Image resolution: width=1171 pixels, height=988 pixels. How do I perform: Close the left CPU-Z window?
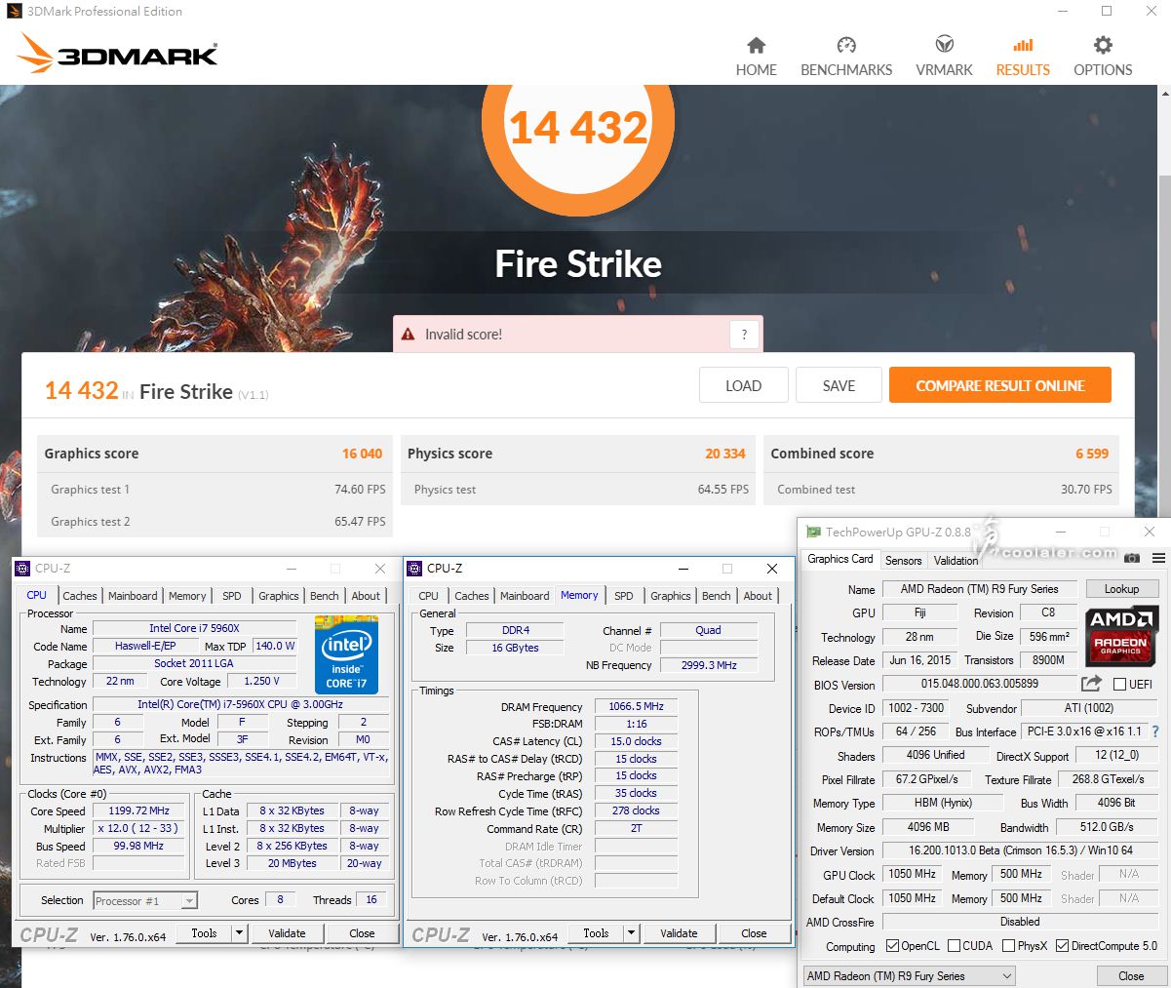click(380, 568)
